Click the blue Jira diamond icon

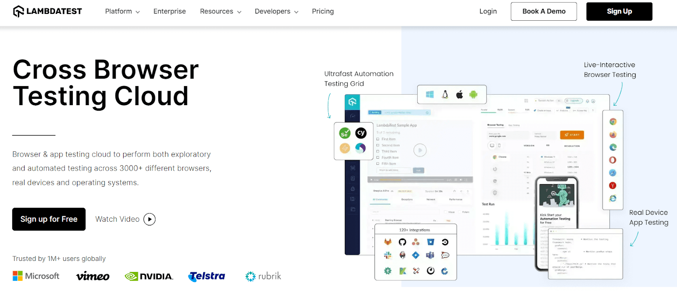[x=416, y=255]
